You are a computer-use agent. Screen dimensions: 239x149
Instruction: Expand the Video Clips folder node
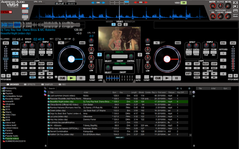click(x=2, y=115)
